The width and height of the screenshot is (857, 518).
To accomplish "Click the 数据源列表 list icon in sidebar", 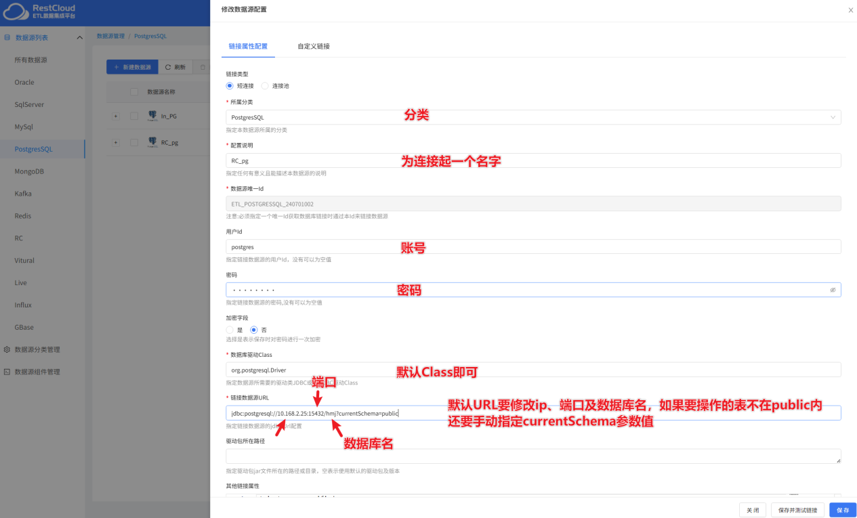I will click(x=7, y=38).
